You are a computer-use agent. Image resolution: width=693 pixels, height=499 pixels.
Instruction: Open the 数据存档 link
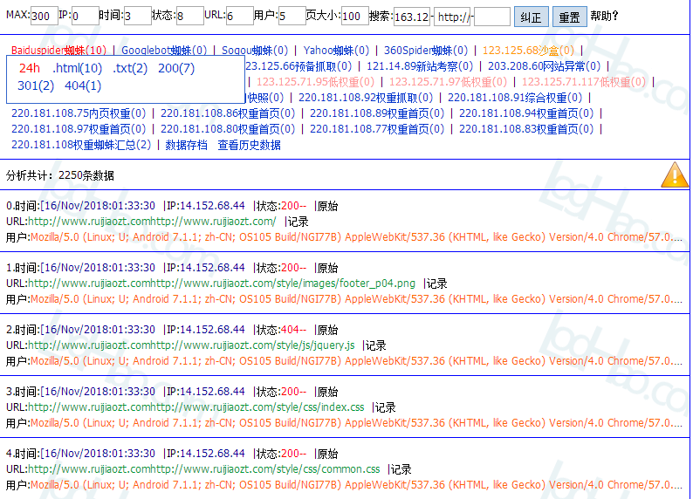pos(187,145)
